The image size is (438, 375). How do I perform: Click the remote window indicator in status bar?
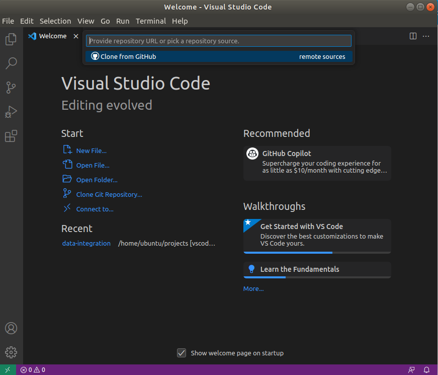(8, 369)
